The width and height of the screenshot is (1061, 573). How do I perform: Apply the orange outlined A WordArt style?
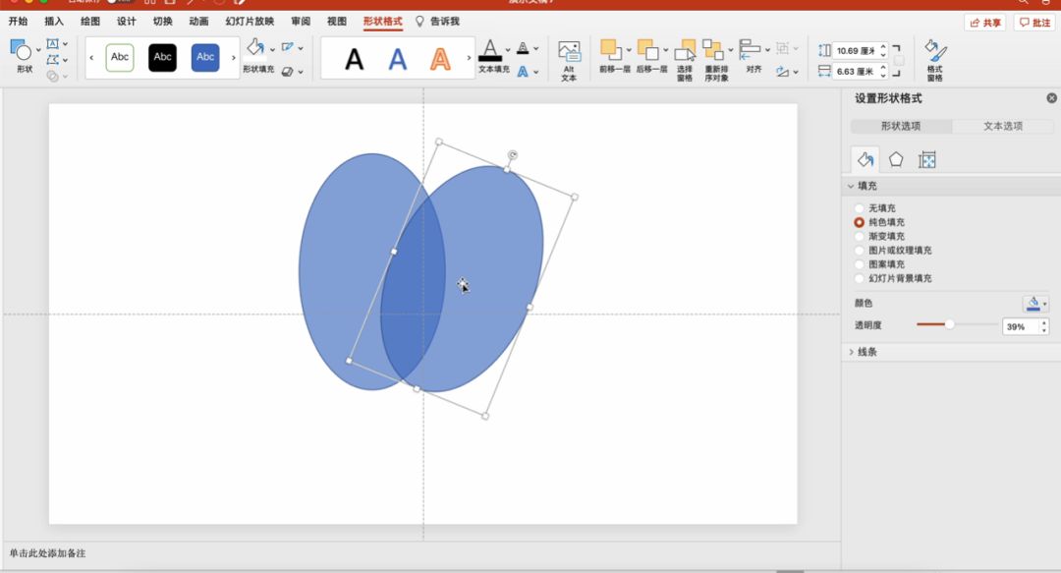(440, 59)
